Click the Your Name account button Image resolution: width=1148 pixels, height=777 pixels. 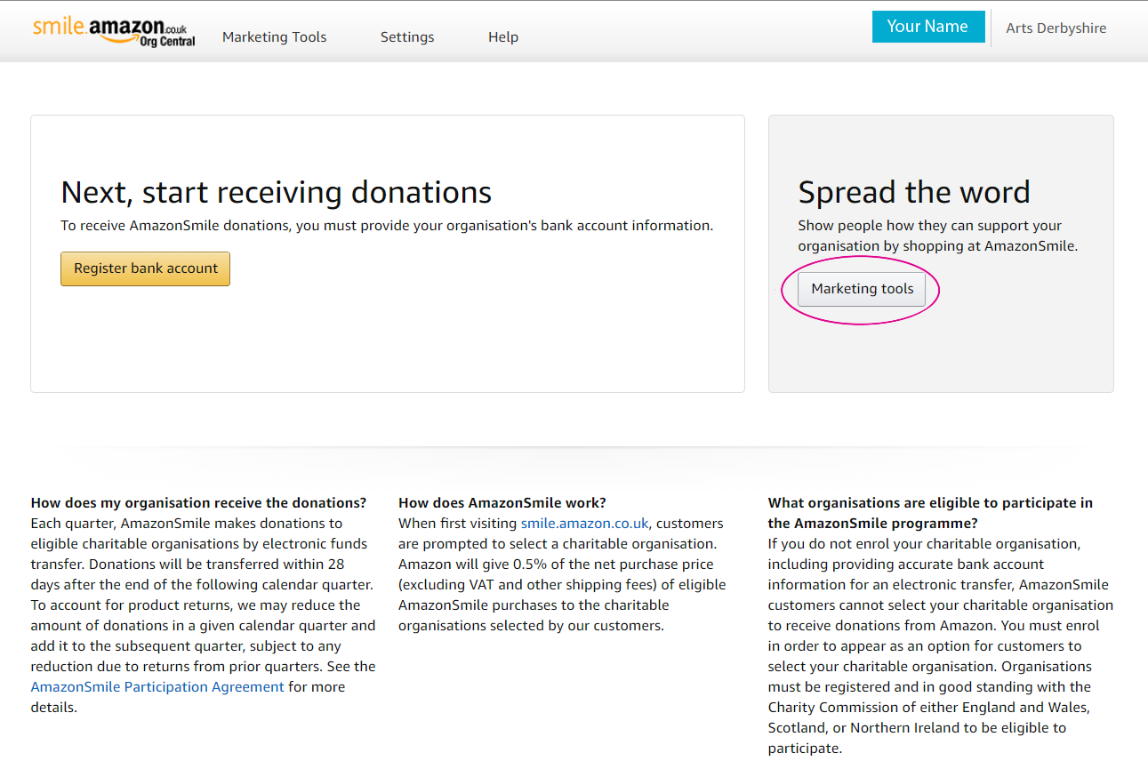point(928,27)
